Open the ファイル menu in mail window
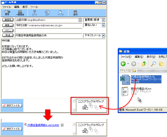The width and height of the screenshot is (167, 137). [7, 7]
